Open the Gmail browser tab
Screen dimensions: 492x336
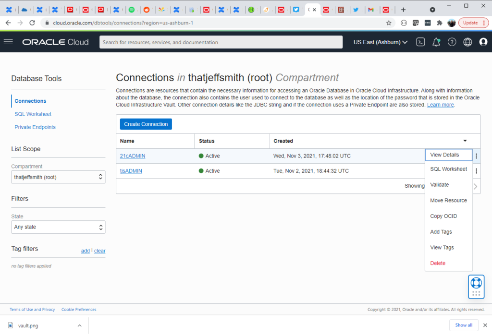tap(370, 10)
